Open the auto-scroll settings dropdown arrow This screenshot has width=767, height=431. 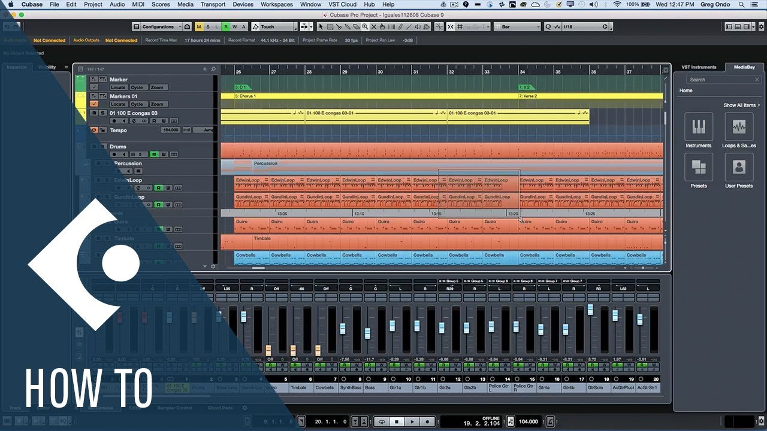(x=311, y=27)
